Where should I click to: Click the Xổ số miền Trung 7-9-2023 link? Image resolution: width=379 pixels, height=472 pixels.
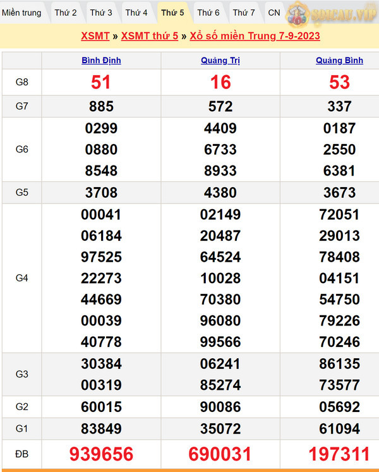(255, 36)
